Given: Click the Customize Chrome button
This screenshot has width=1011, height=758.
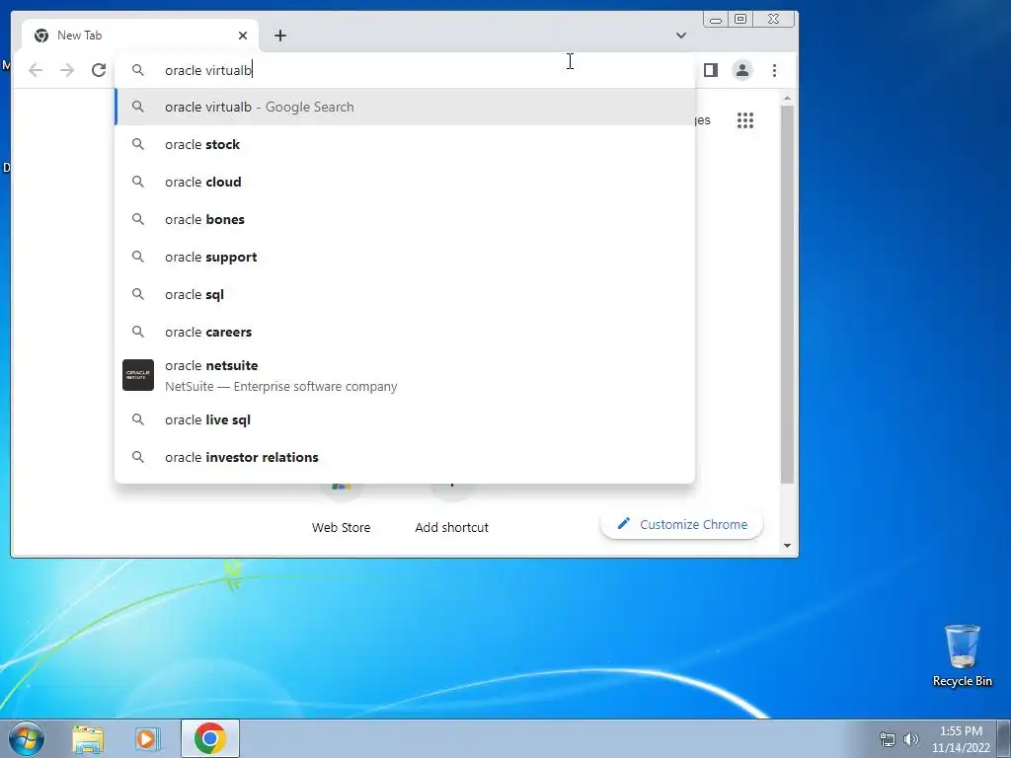Looking at the screenshot, I should point(681,525).
